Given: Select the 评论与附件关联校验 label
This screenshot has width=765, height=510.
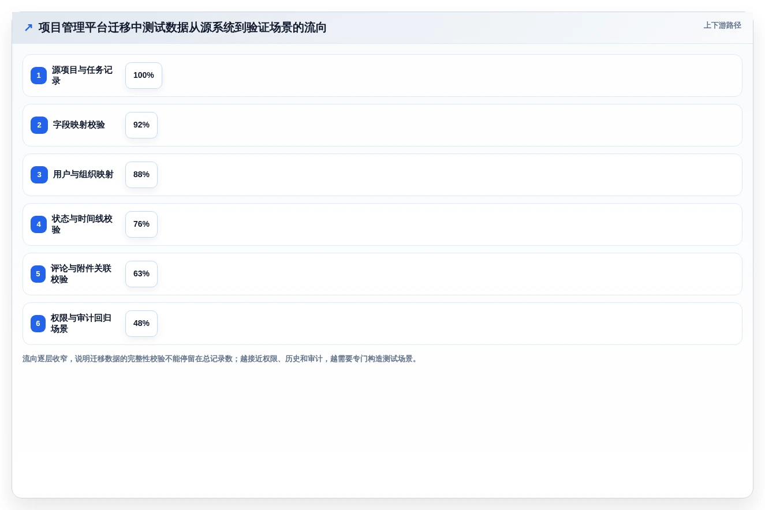Looking at the screenshot, I should coord(81,274).
